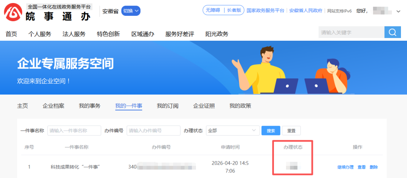Switch to 长者版 elder mode
The height and width of the screenshot is (178, 407).
(x=234, y=11)
